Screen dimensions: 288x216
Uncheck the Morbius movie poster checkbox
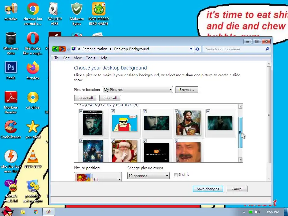(81, 141)
